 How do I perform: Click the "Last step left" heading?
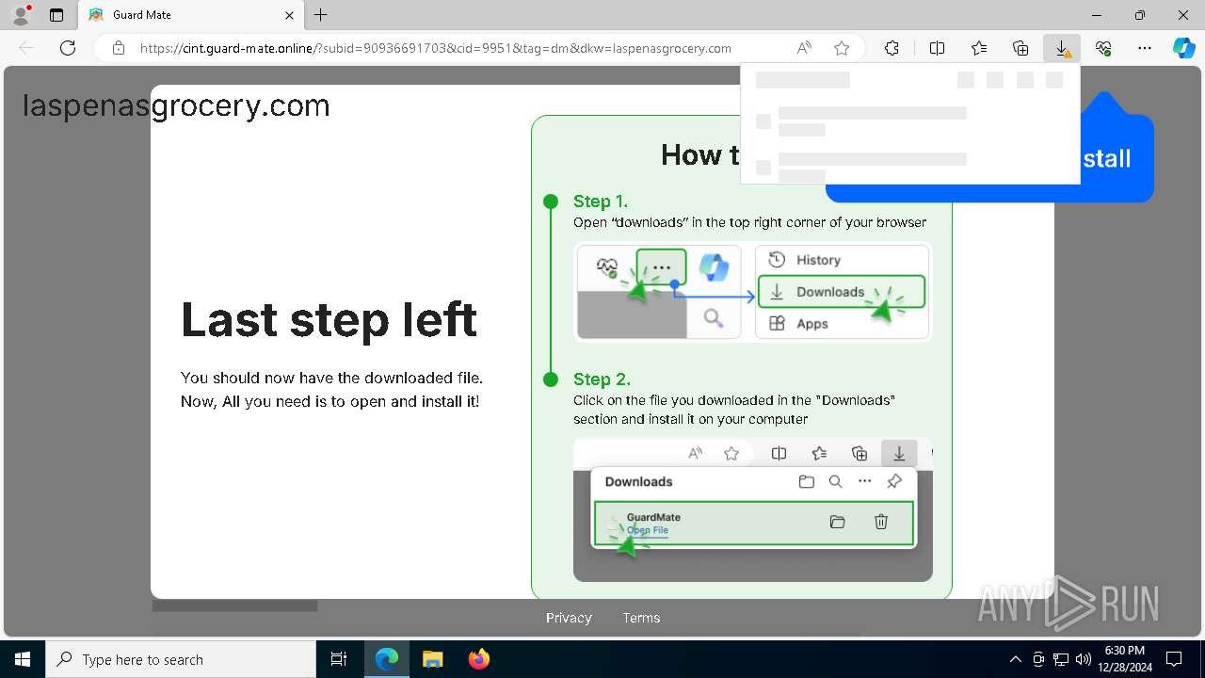329,320
